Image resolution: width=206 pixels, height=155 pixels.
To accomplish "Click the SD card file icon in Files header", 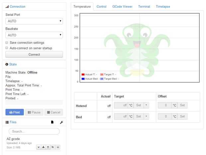I will coord(52,122).
